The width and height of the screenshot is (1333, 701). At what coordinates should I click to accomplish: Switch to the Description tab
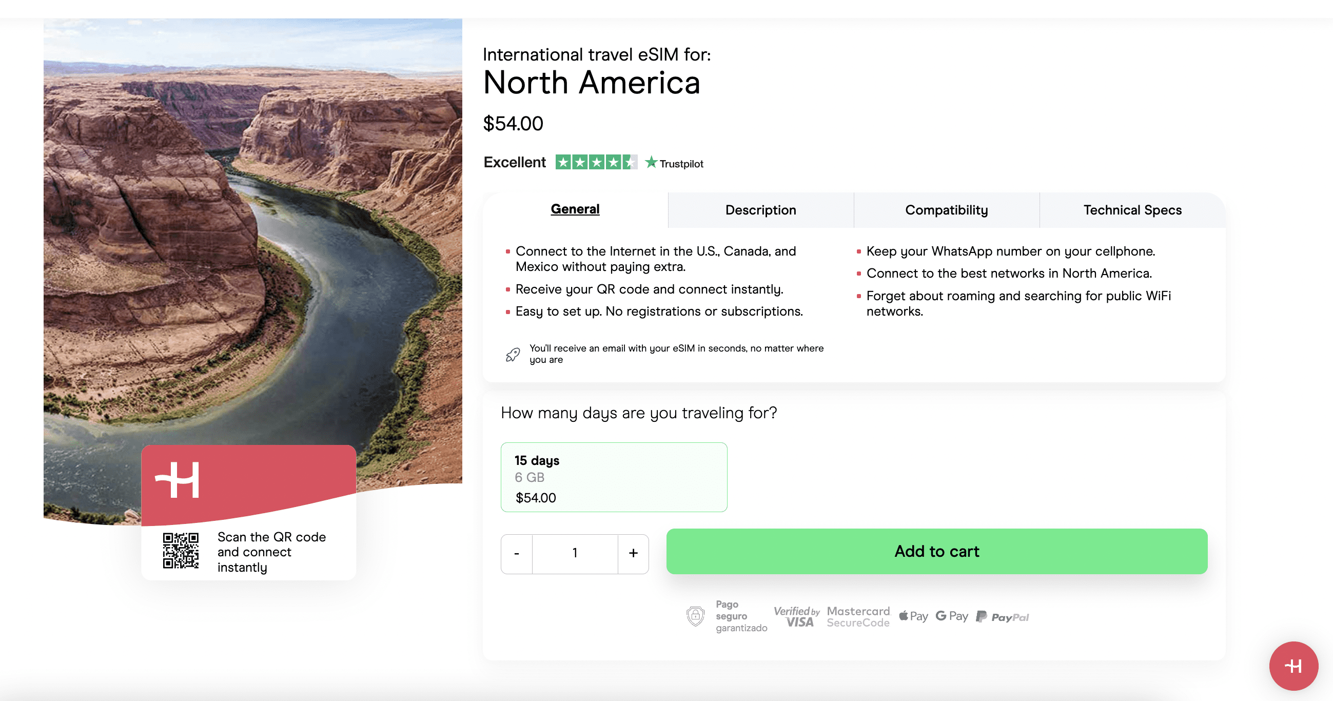pyautogui.click(x=760, y=210)
